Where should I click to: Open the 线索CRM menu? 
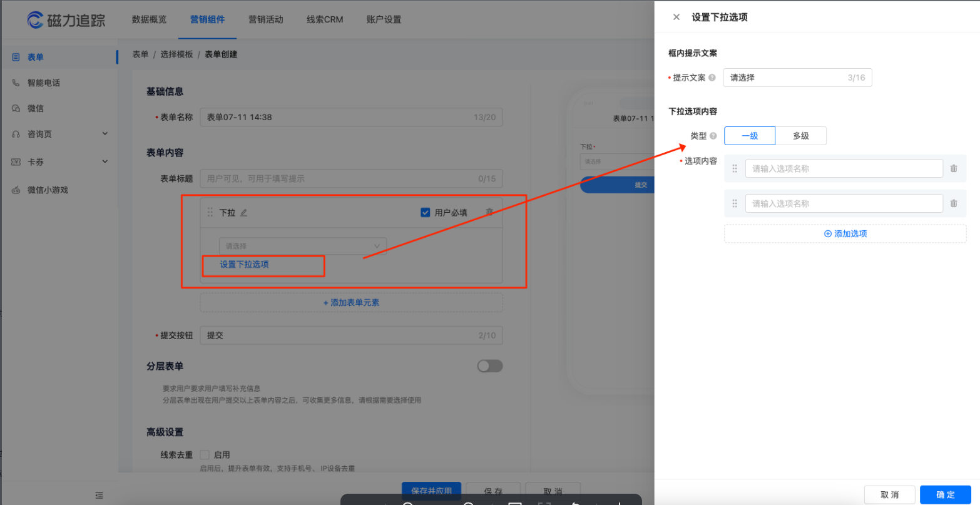pos(324,19)
